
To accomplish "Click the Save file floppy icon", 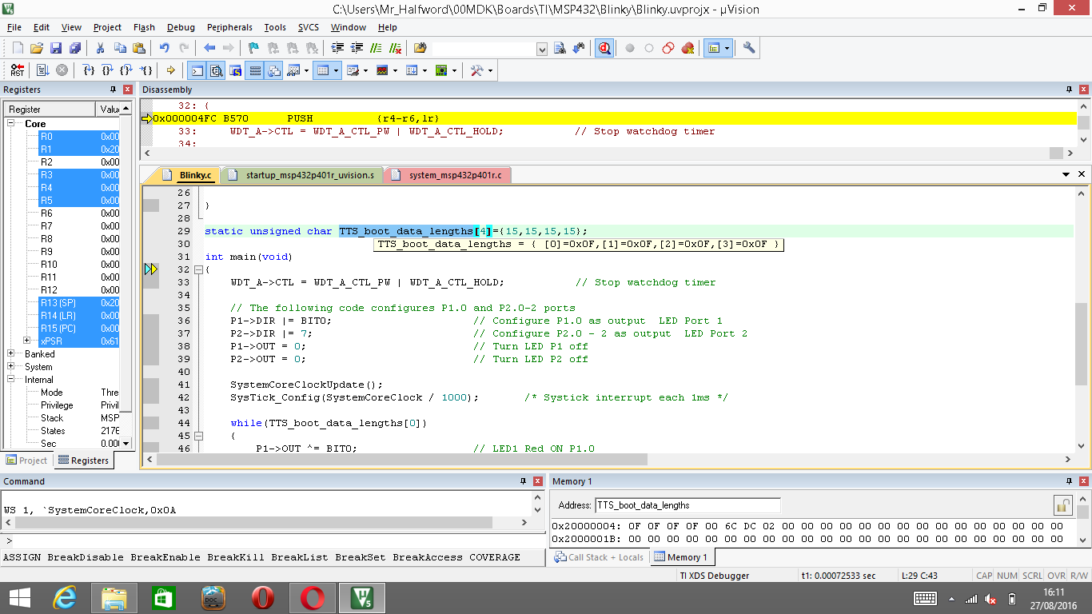I will click(x=56, y=48).
